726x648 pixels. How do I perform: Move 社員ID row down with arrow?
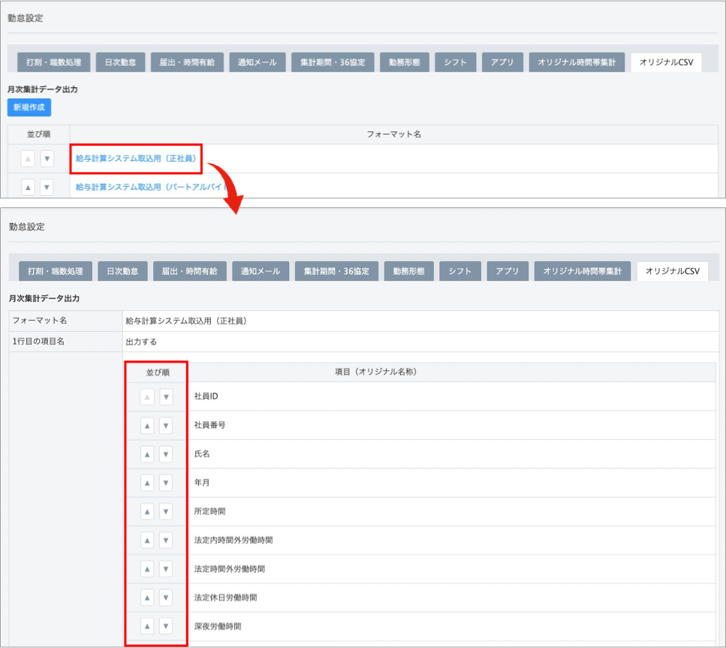166,396
